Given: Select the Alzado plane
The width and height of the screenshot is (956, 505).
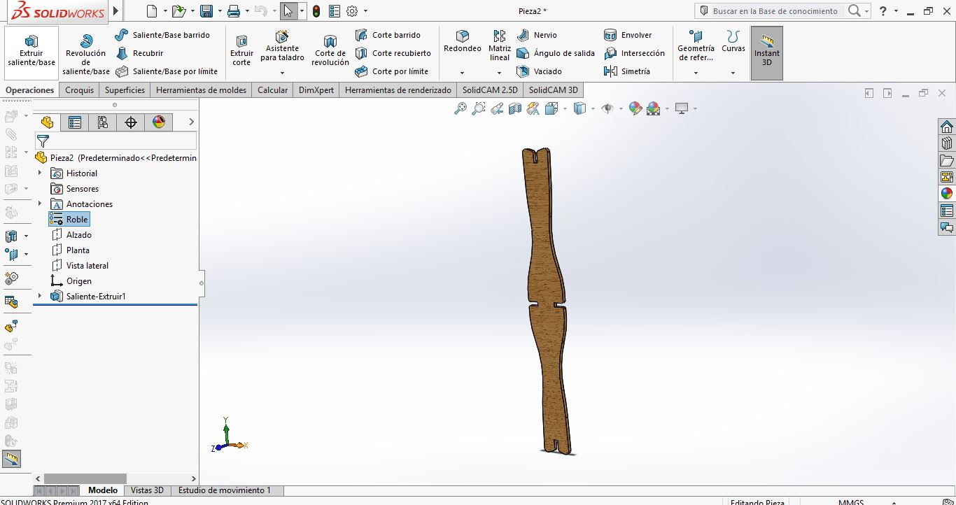Looking at the screenshot, I should [71, 235].
